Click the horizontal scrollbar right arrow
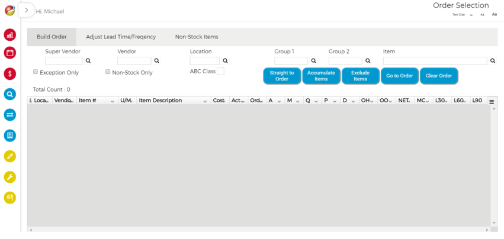 pyautogui.click(x=487, y=230)
